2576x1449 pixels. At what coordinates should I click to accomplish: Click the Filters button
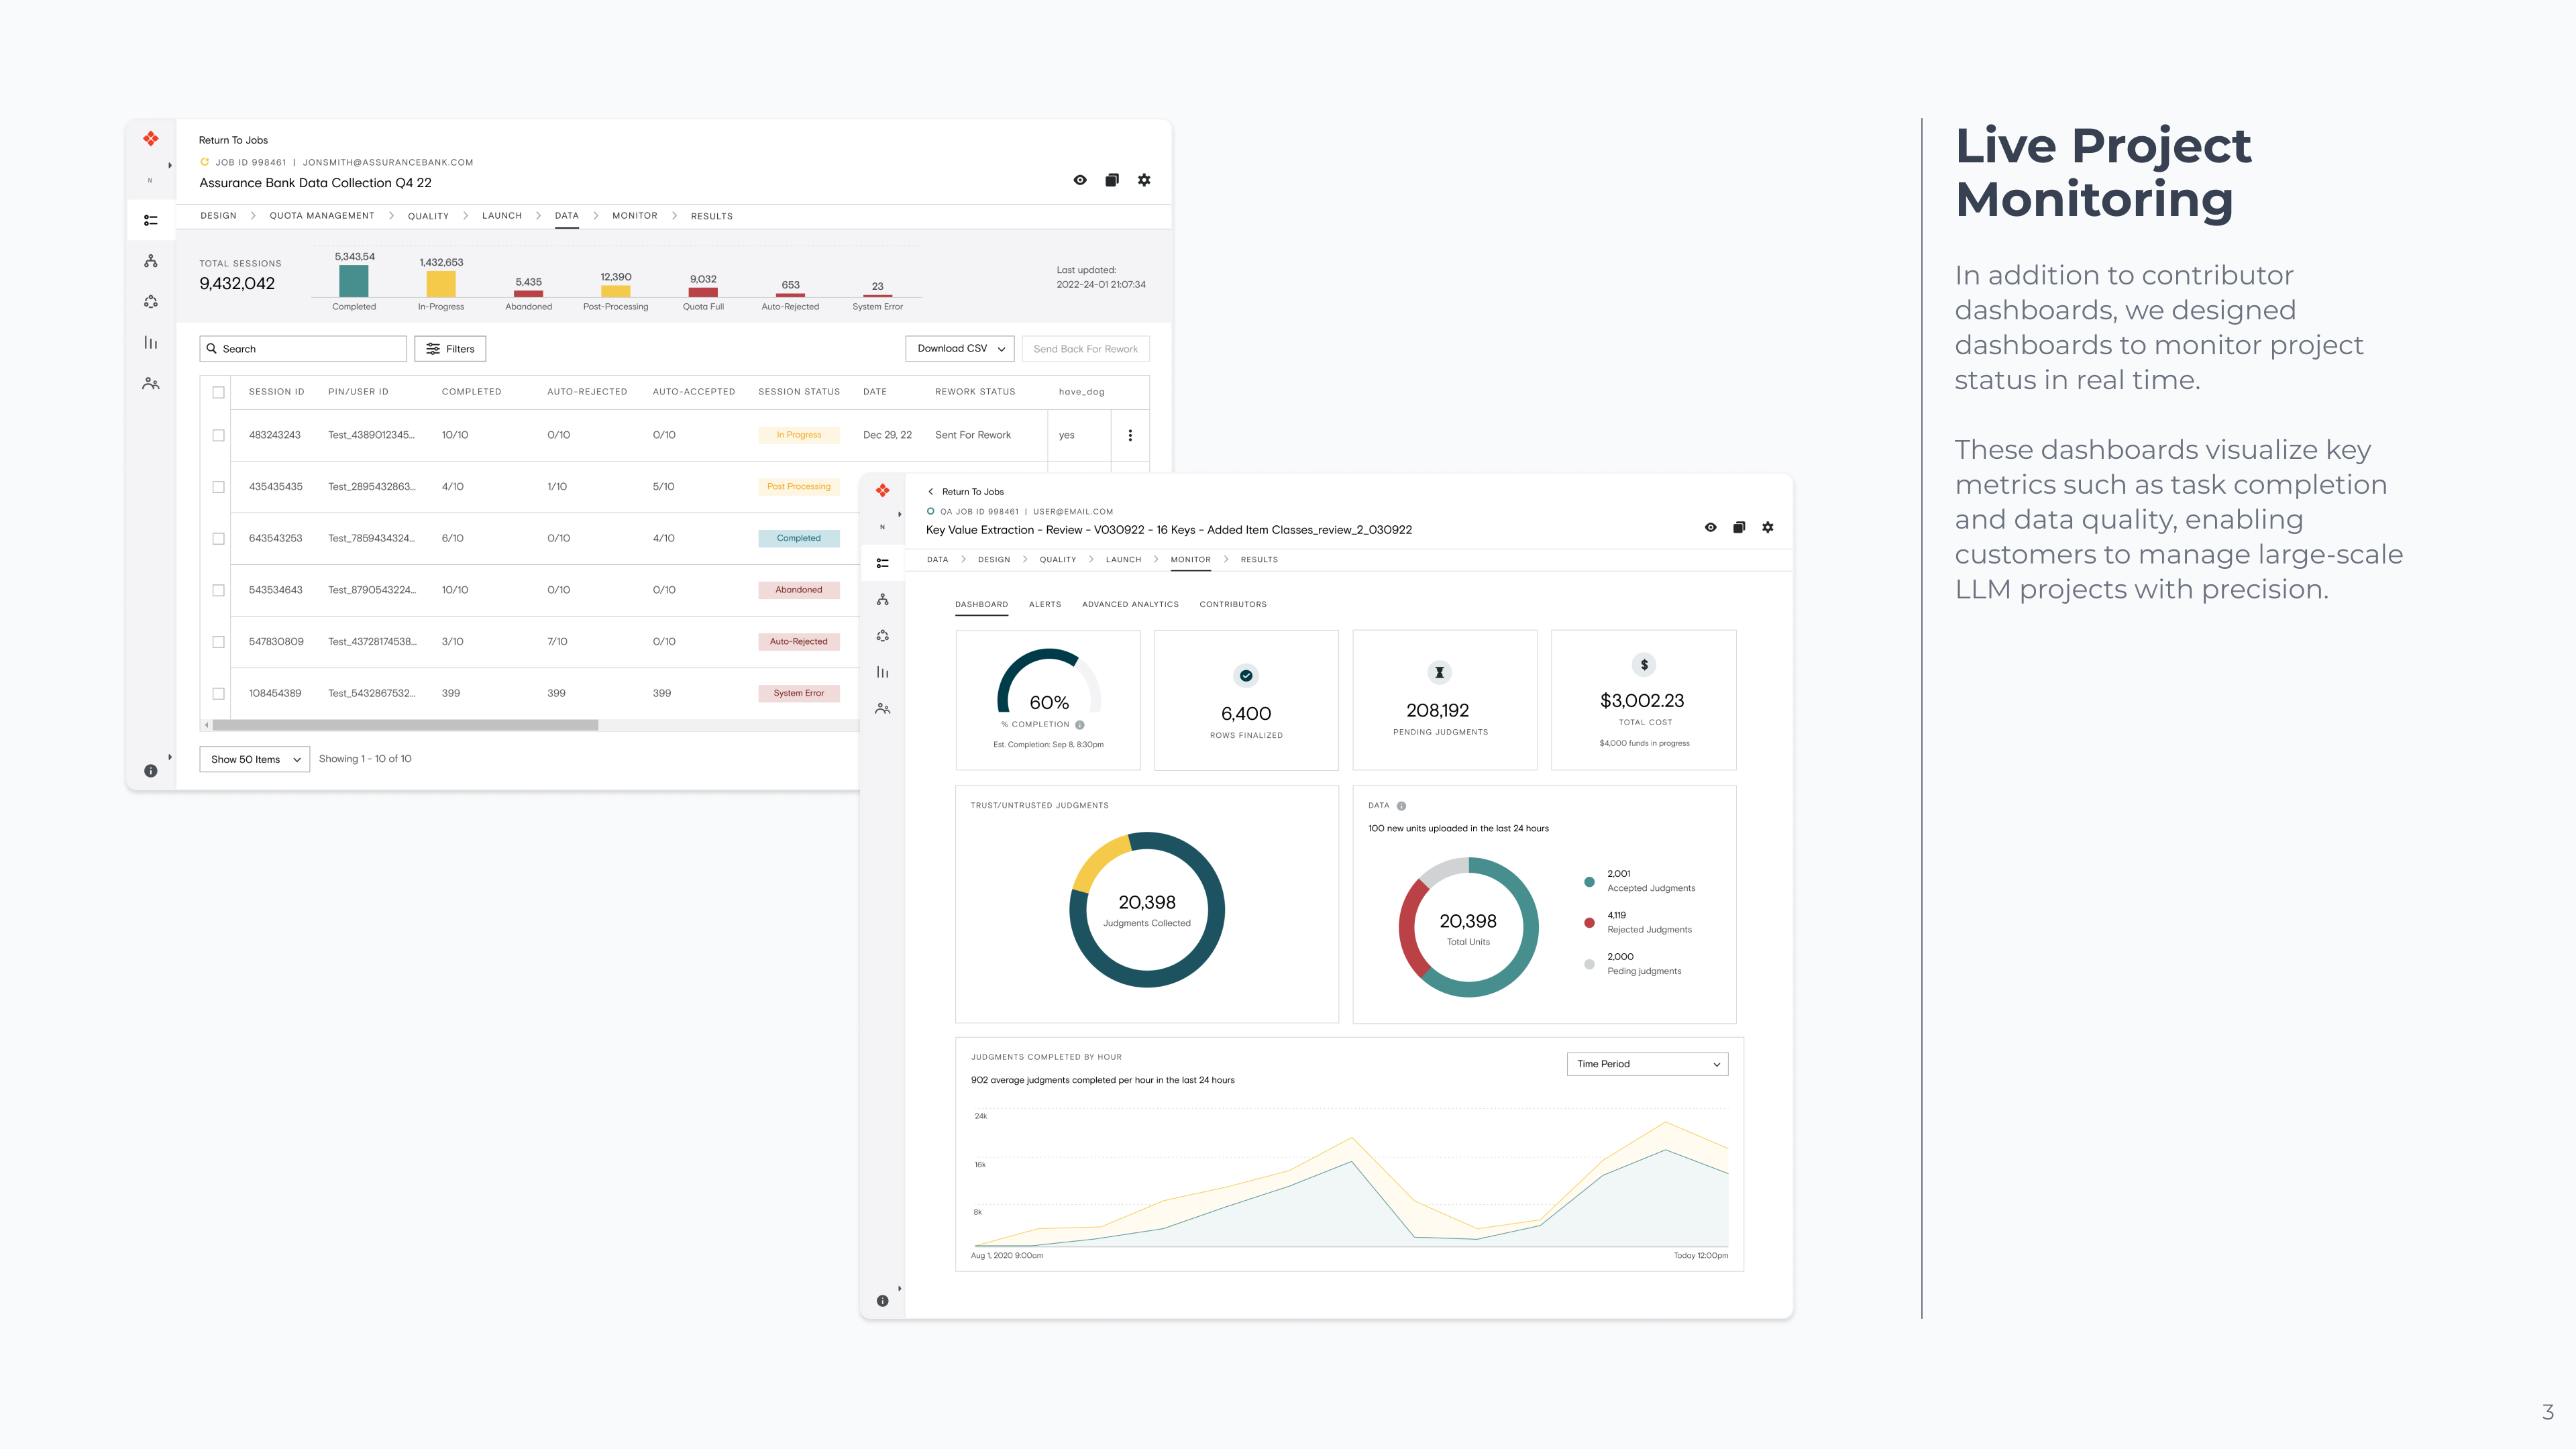450,349
